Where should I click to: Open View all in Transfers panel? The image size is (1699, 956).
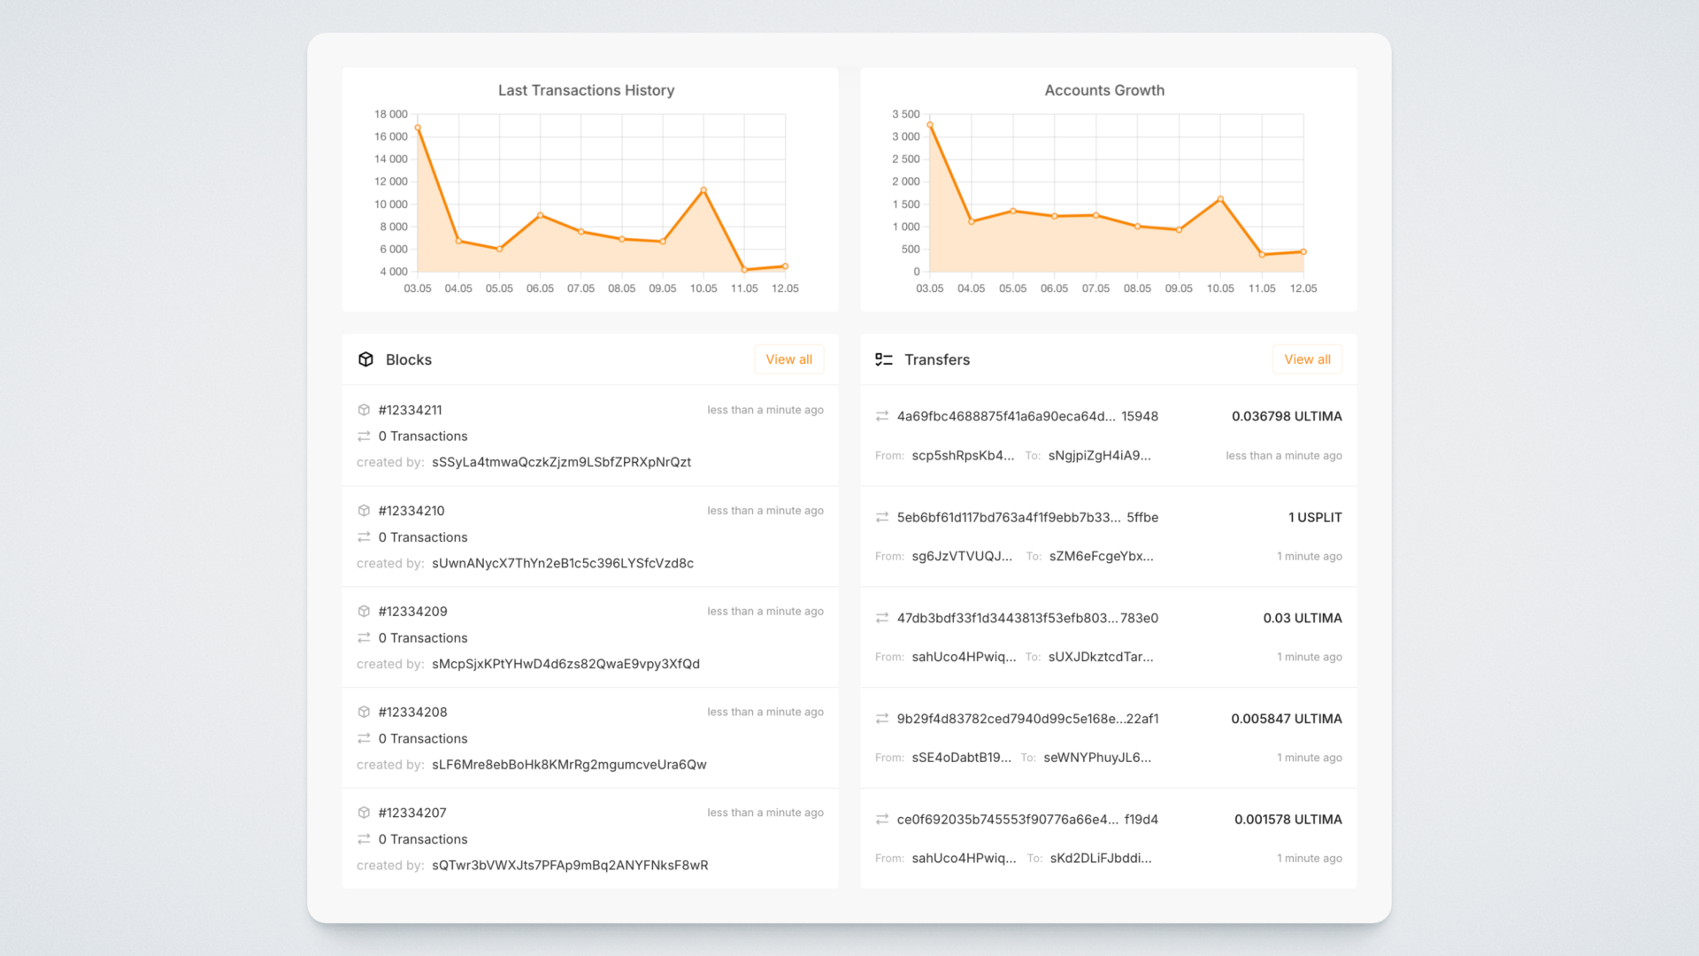1307,359
